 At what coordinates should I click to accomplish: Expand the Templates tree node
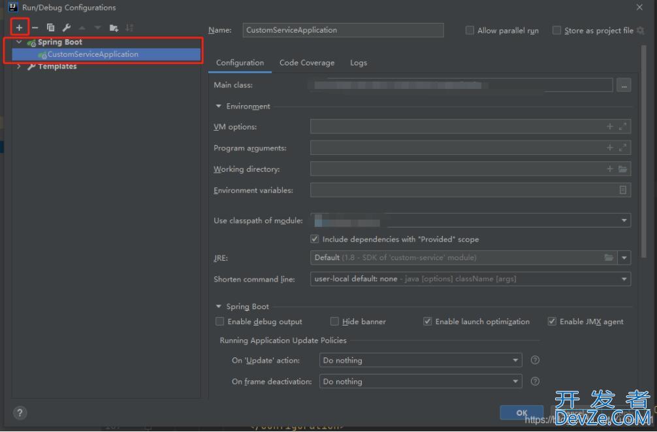pos(19,66)
